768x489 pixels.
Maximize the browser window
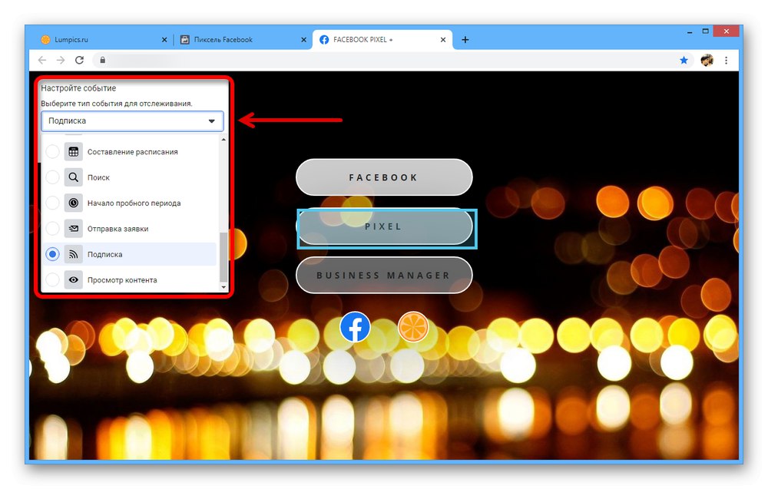coord(705,31)
